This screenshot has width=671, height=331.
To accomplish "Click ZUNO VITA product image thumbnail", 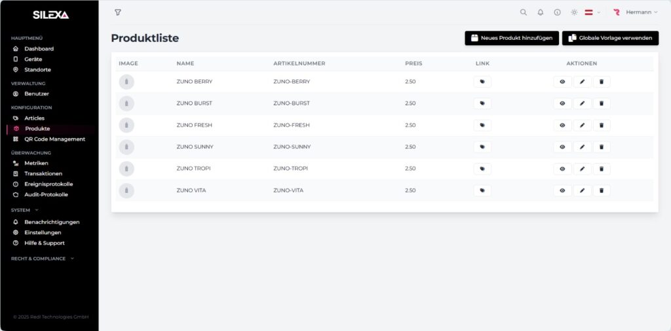I will [x=126, y=190].
